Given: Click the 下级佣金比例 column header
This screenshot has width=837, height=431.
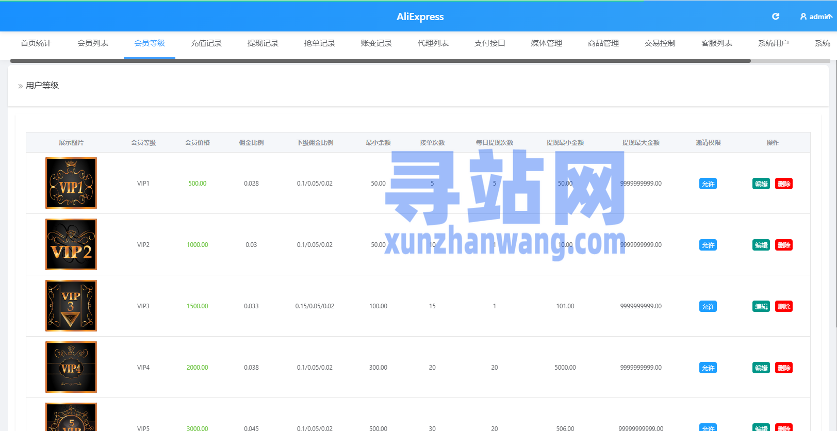Looking at the screenshot, I should pyautogui.click(x=315, y=142).
